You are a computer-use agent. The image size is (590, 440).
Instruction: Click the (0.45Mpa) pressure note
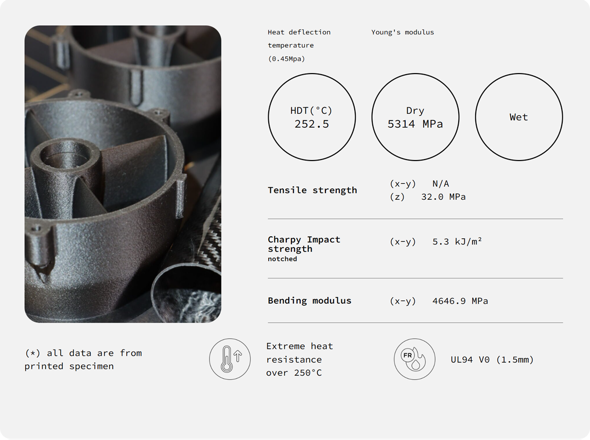pyautogui.click(x=286, y=59)
